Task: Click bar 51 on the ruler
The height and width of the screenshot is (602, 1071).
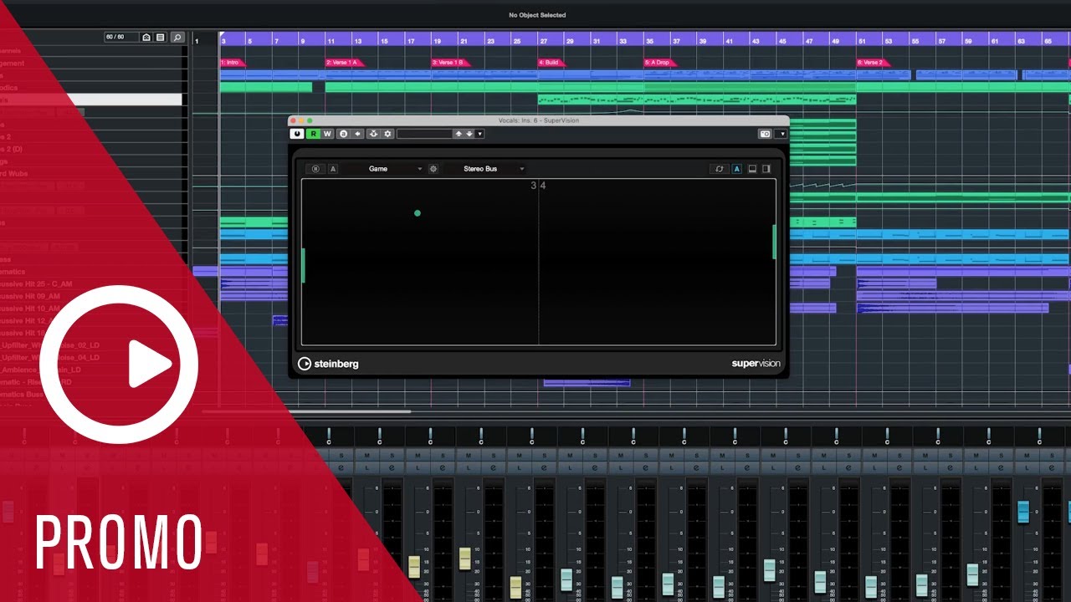Action: click(x=862, y=41)
